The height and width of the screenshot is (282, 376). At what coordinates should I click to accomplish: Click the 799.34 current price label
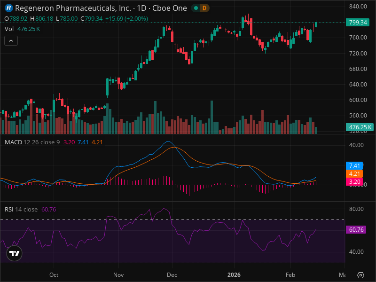click(358, 23)
